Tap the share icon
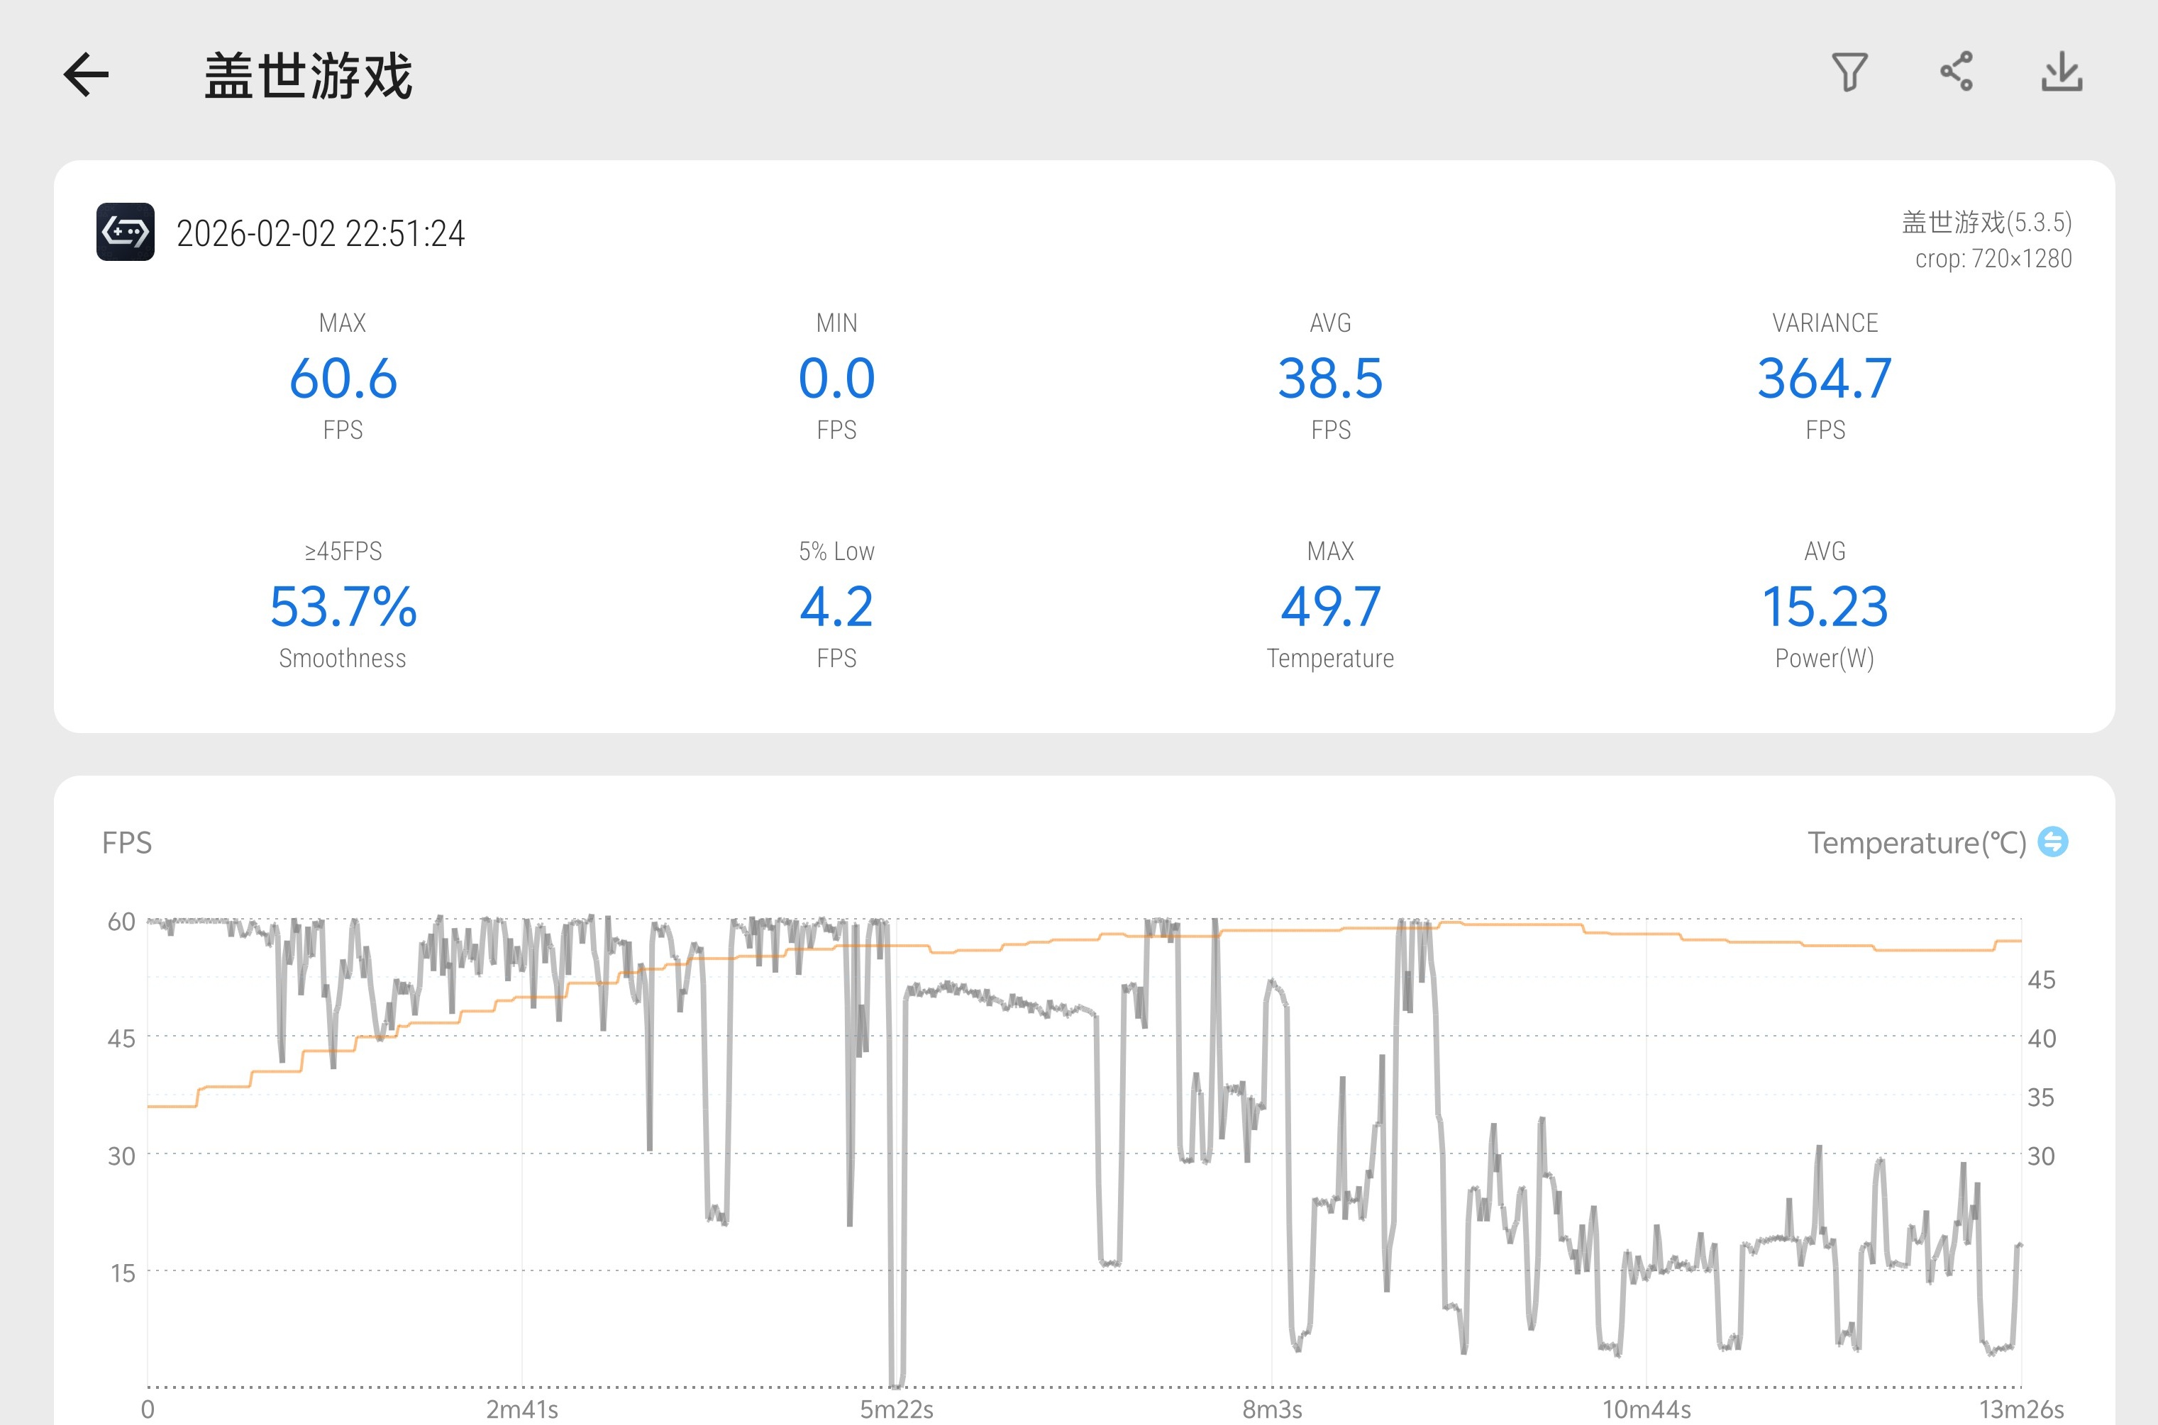Viewport: 2158px width, 1425px height. 1956,72
